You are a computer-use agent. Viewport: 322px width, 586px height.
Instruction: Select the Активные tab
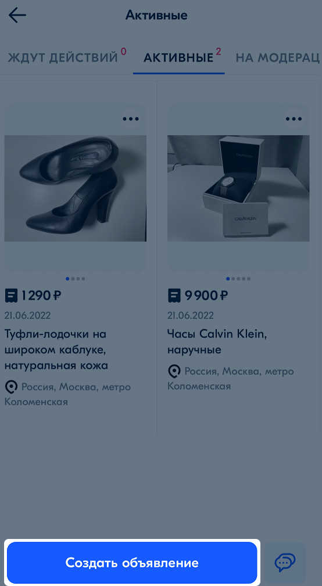pos(179,57)
